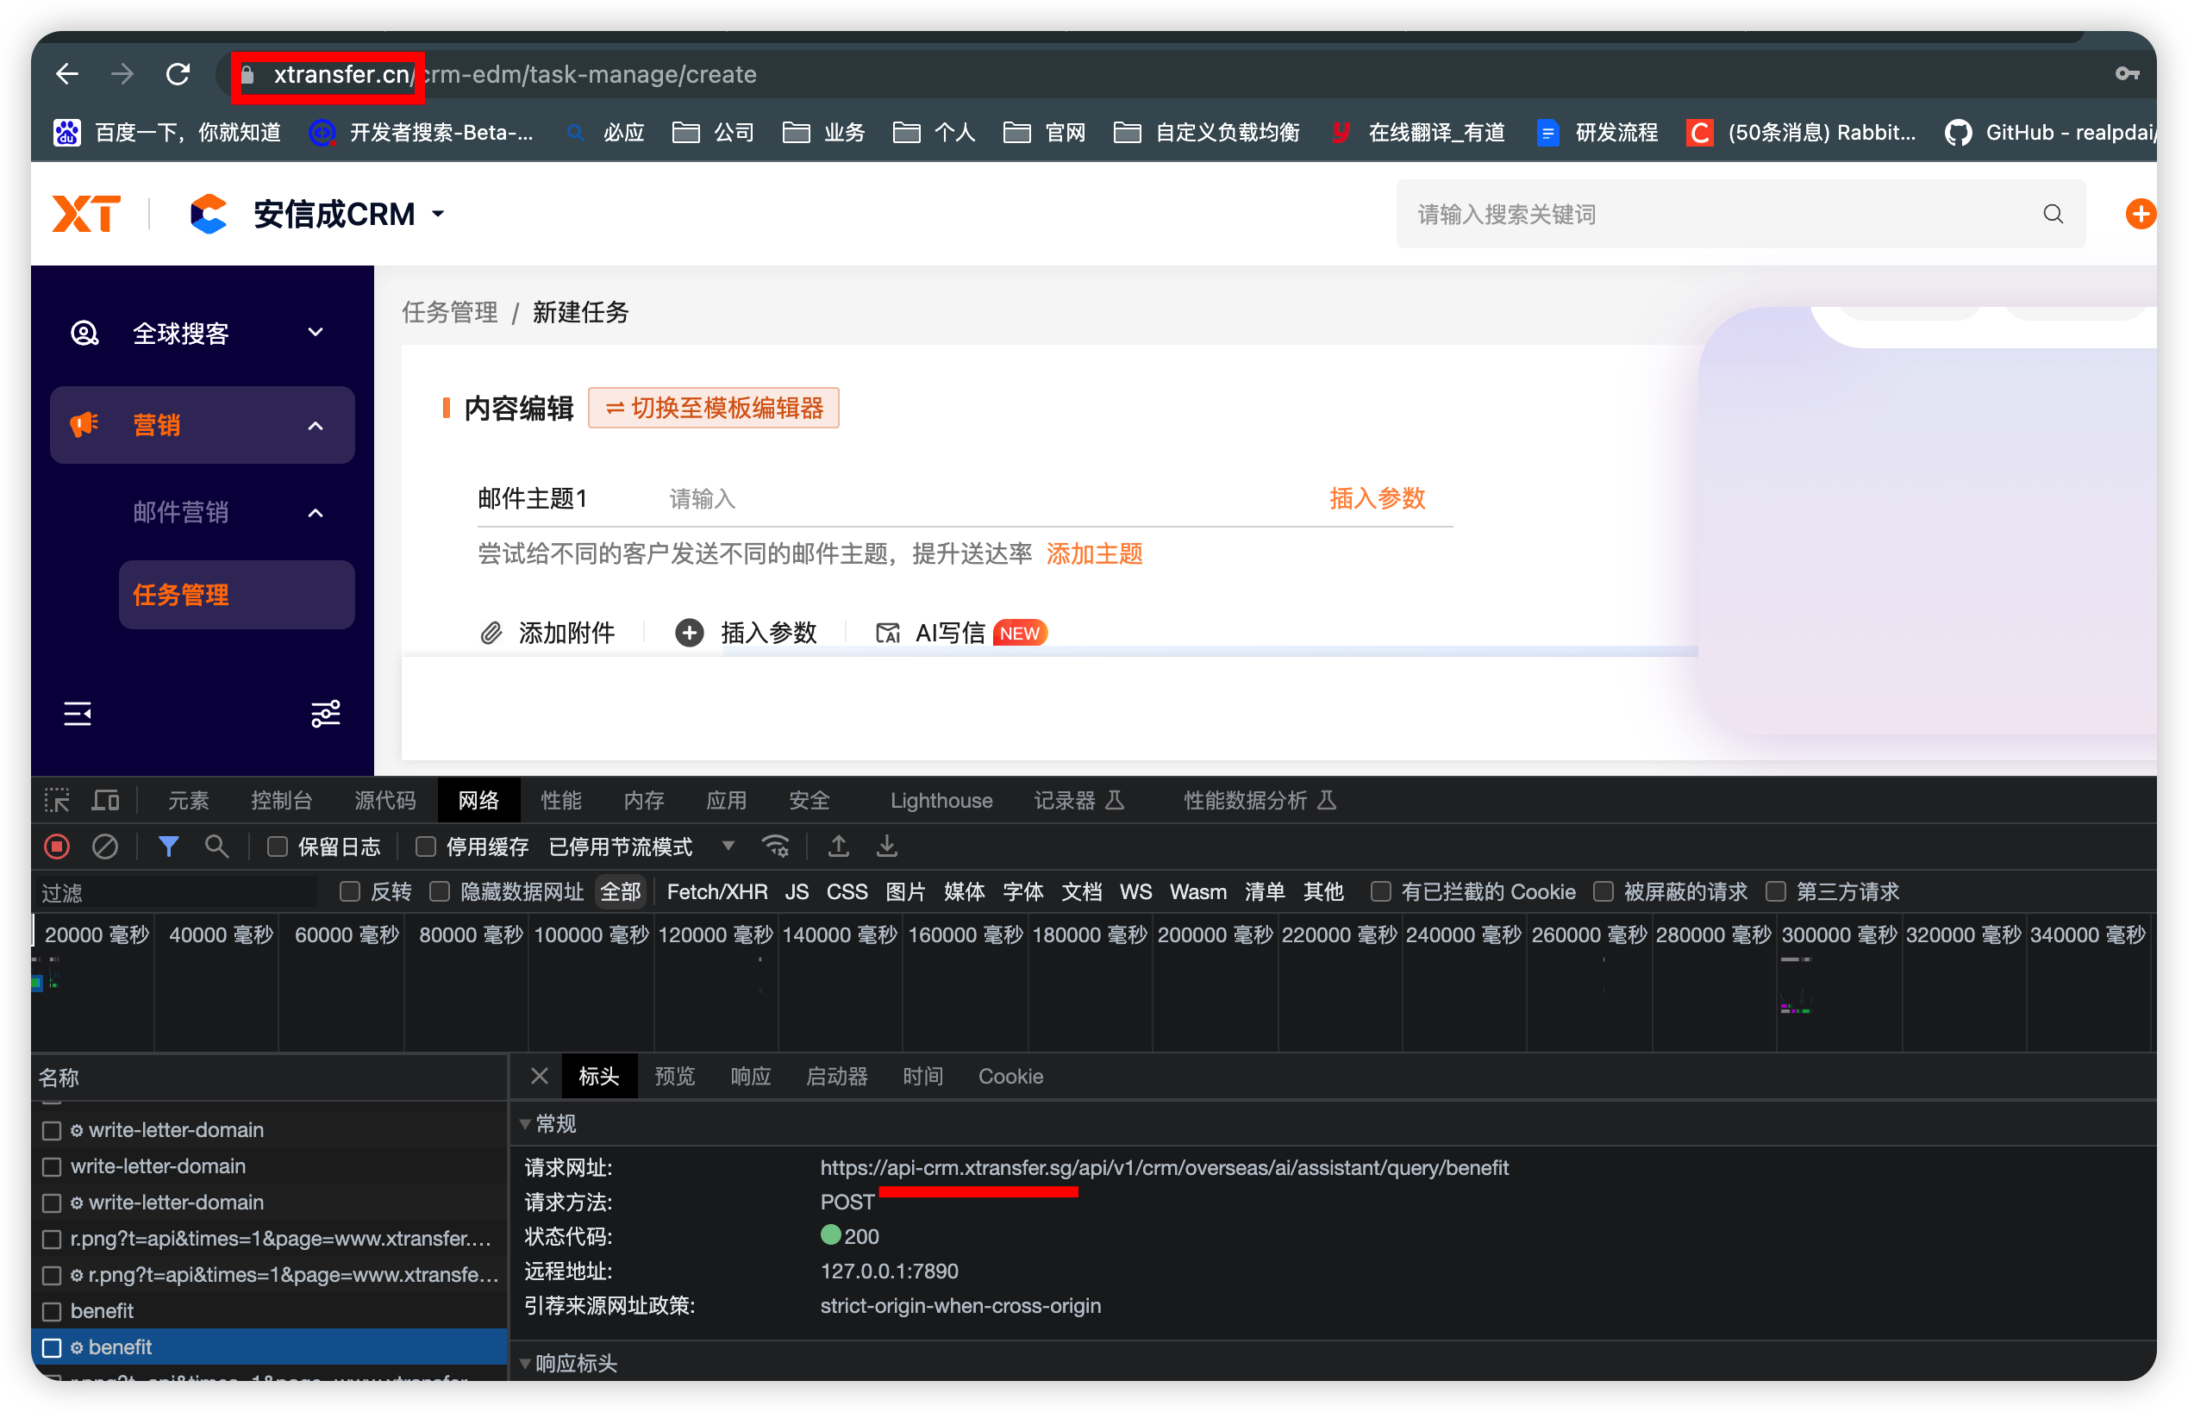
Task: Click the clear network log icon
Action: (105, 847)
